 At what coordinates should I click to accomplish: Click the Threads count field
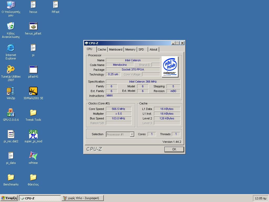(x=176, y=134)
